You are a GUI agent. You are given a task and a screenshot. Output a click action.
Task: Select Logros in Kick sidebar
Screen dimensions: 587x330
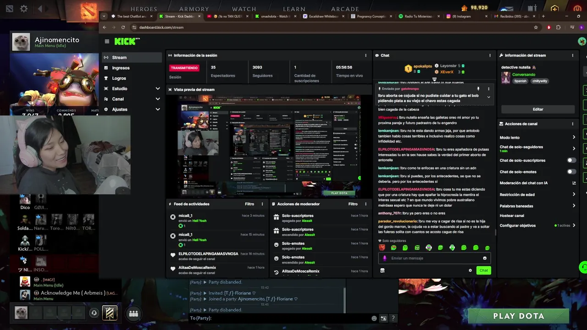[132, 78]
